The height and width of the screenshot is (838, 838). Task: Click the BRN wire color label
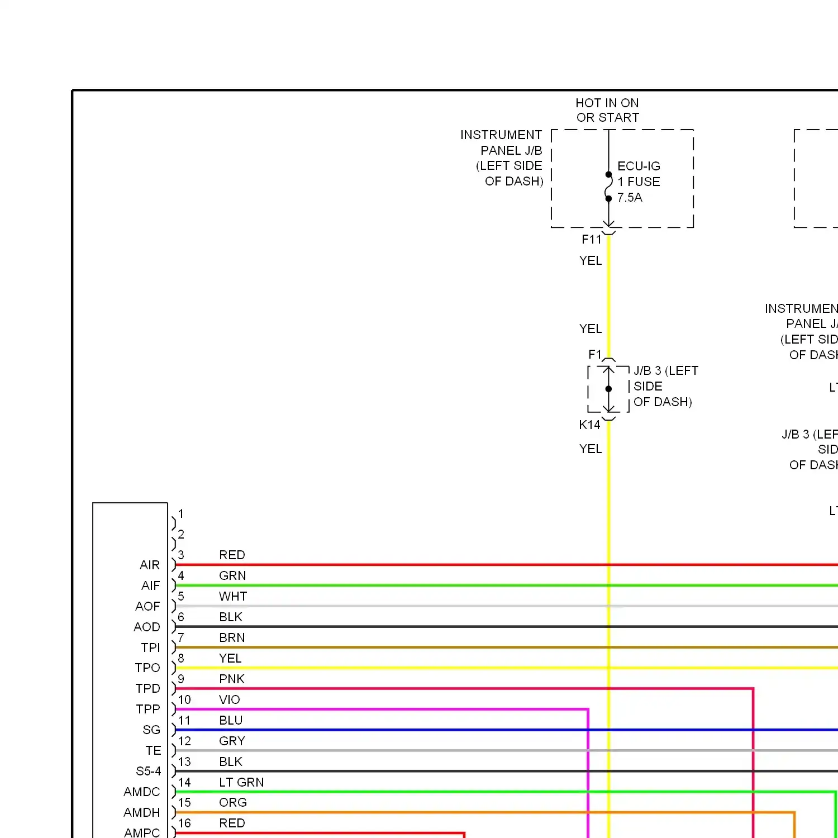pyautogui.click(x=232, y=637)
